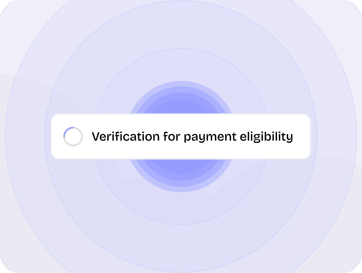Click the blue arc of the spinner

pos(67,130)
